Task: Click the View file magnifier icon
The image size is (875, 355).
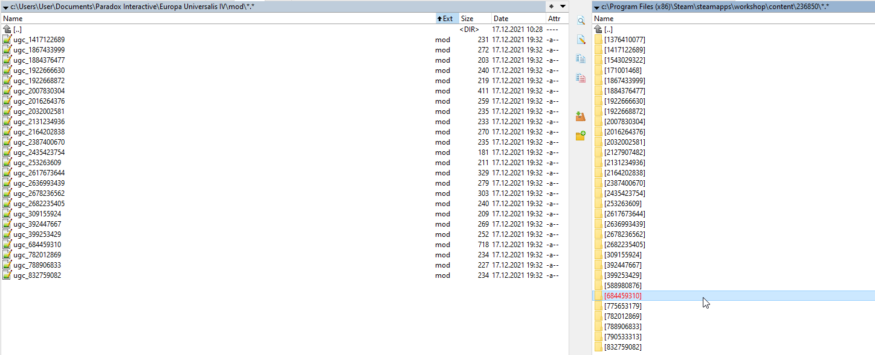Action: [x=581, y=20]
